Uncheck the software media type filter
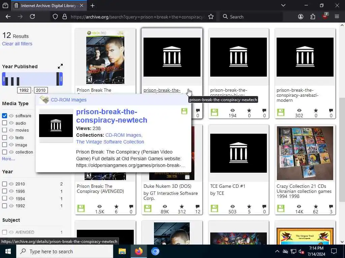The height and width of the screenshot is (258, 345). point(5,116)
